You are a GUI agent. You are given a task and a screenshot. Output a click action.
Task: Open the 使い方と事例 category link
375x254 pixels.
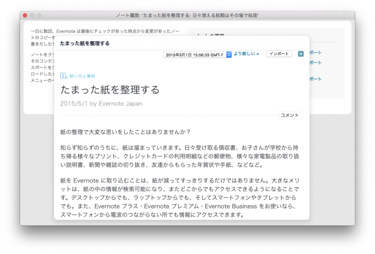(82, 76)
